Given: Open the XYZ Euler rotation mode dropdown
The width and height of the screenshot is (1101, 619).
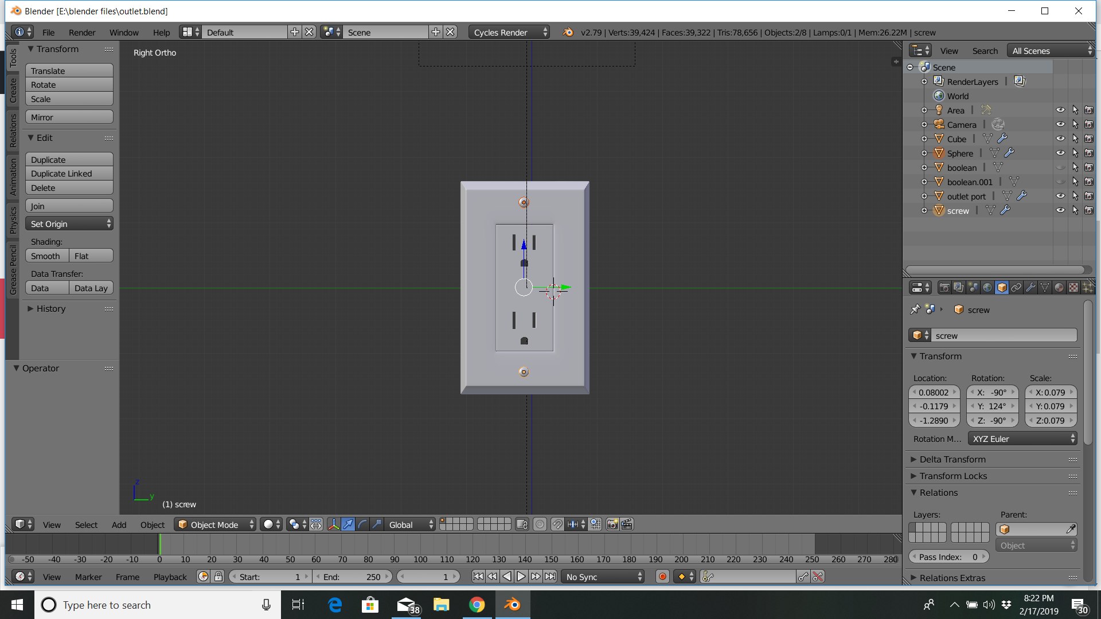Looking at the screenshot, I should pyautogui.click(x=1023, y=438).
